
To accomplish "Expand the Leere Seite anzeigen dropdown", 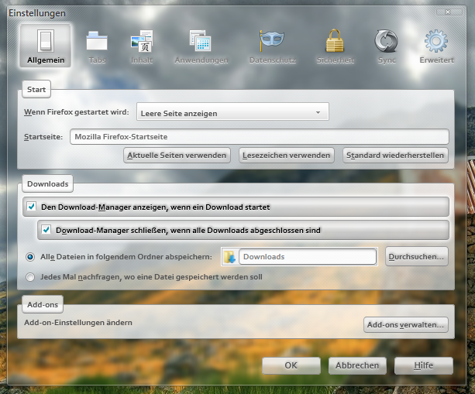I will click(232, 113).
